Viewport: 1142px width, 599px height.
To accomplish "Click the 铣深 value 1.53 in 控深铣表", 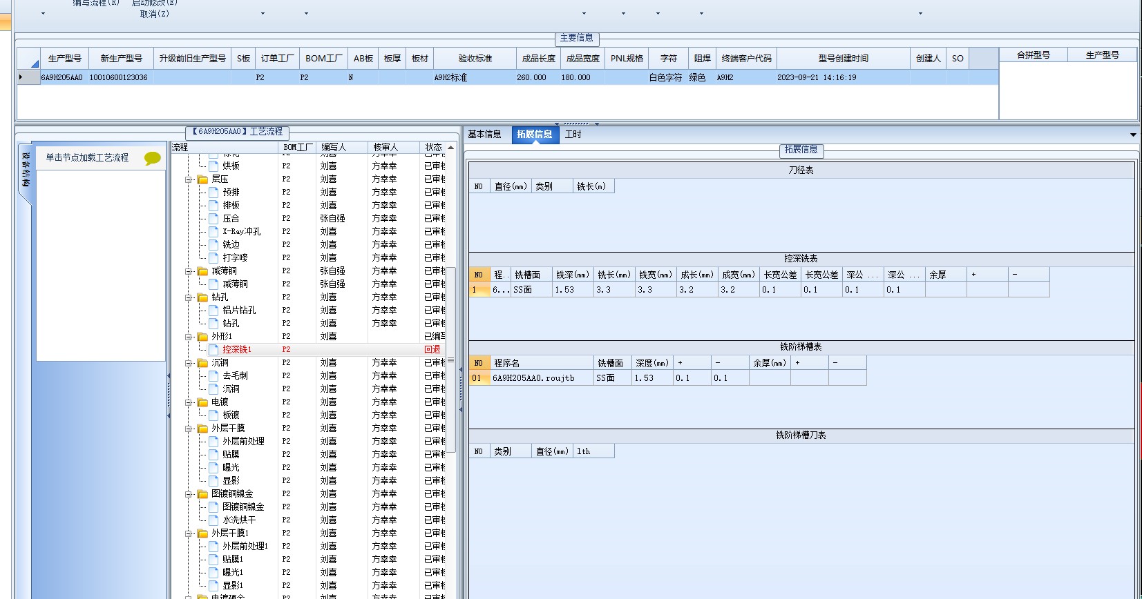I will tap(573, 290).
